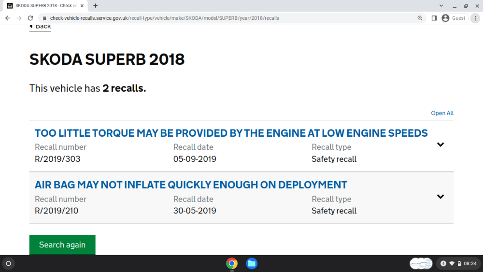Toggle the side panel icon
Screen dimensions: 483x272
point(434,18)
